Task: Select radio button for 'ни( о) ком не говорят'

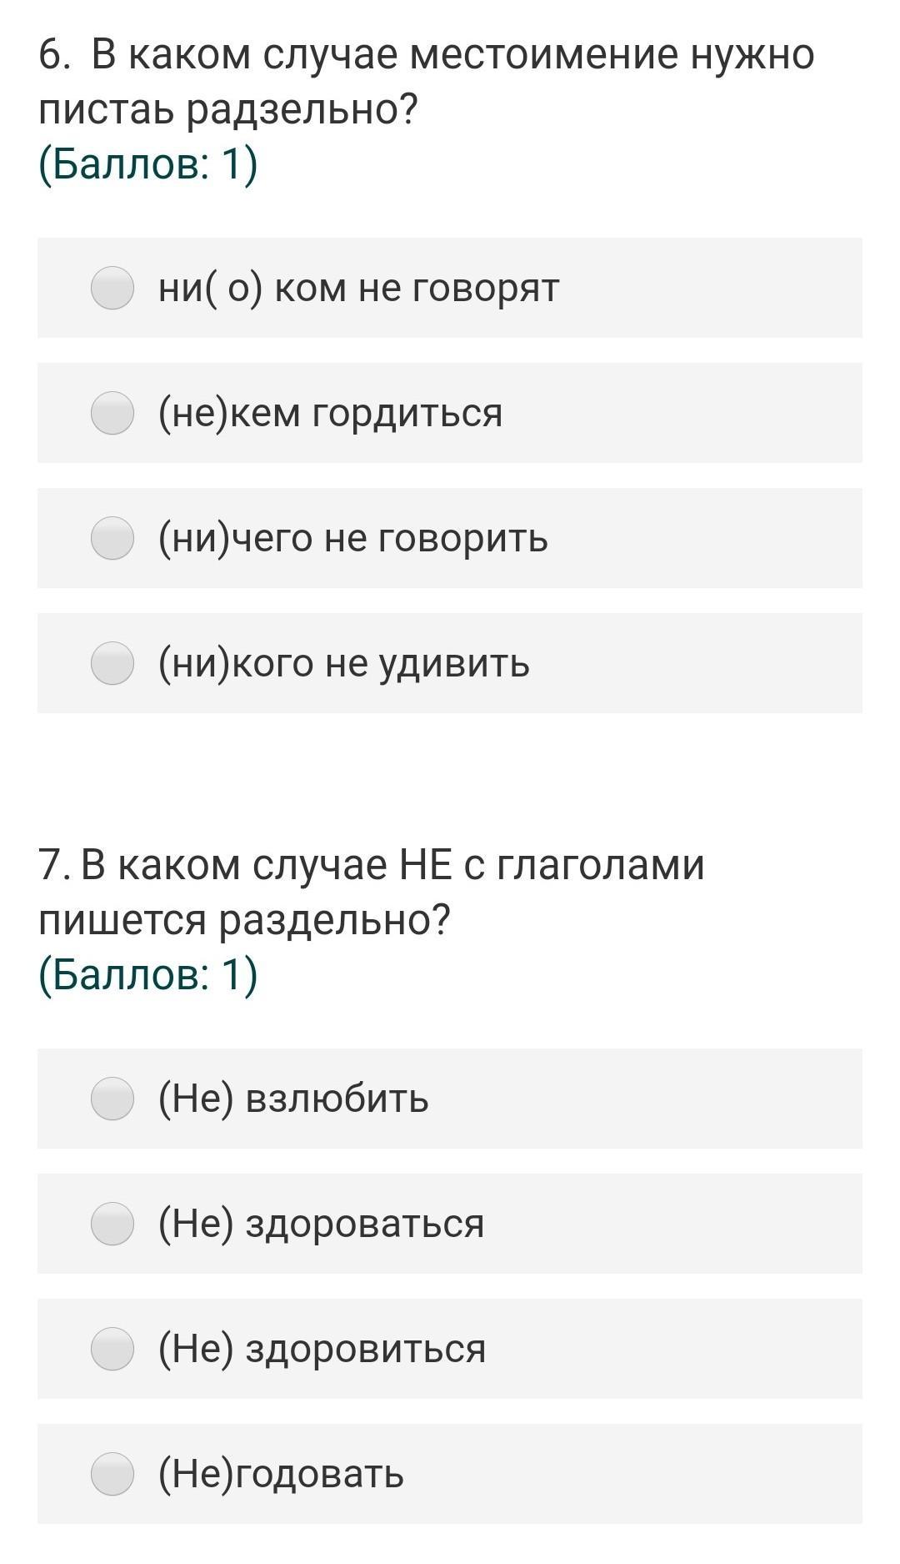Action: tap(112, 288)
